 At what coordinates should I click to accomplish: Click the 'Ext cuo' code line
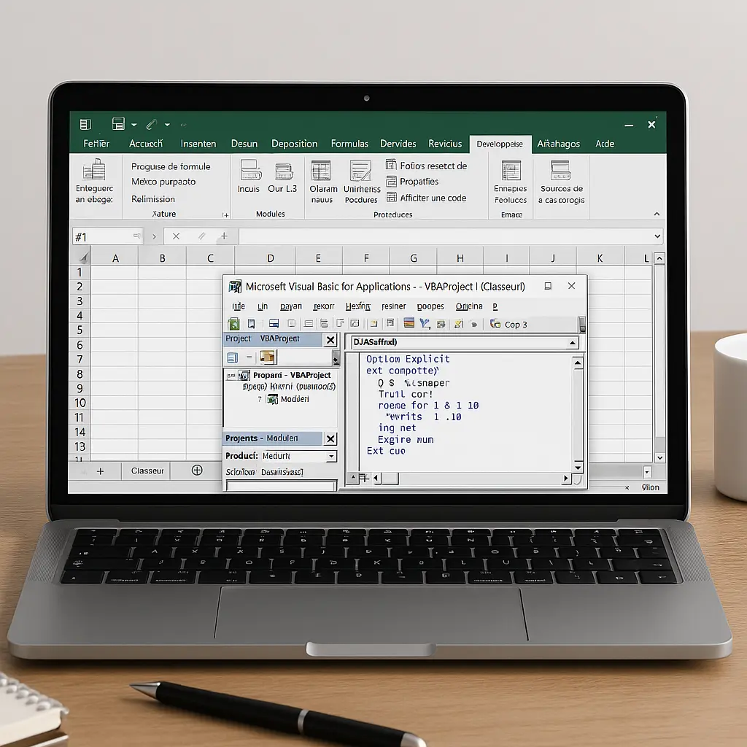click(386, 451)
